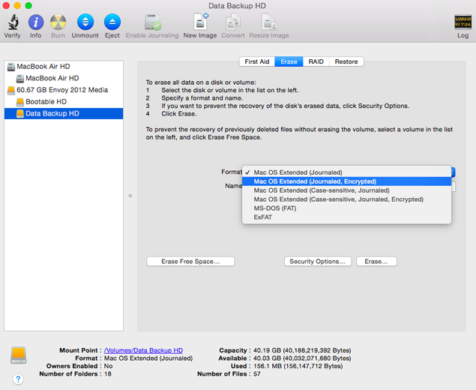
Task: Switch to the First Aid tab
Action: 257,61
